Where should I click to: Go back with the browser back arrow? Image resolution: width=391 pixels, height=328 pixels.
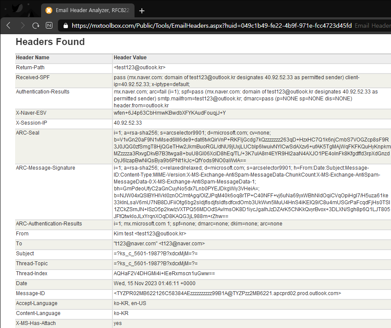(9, 26)
